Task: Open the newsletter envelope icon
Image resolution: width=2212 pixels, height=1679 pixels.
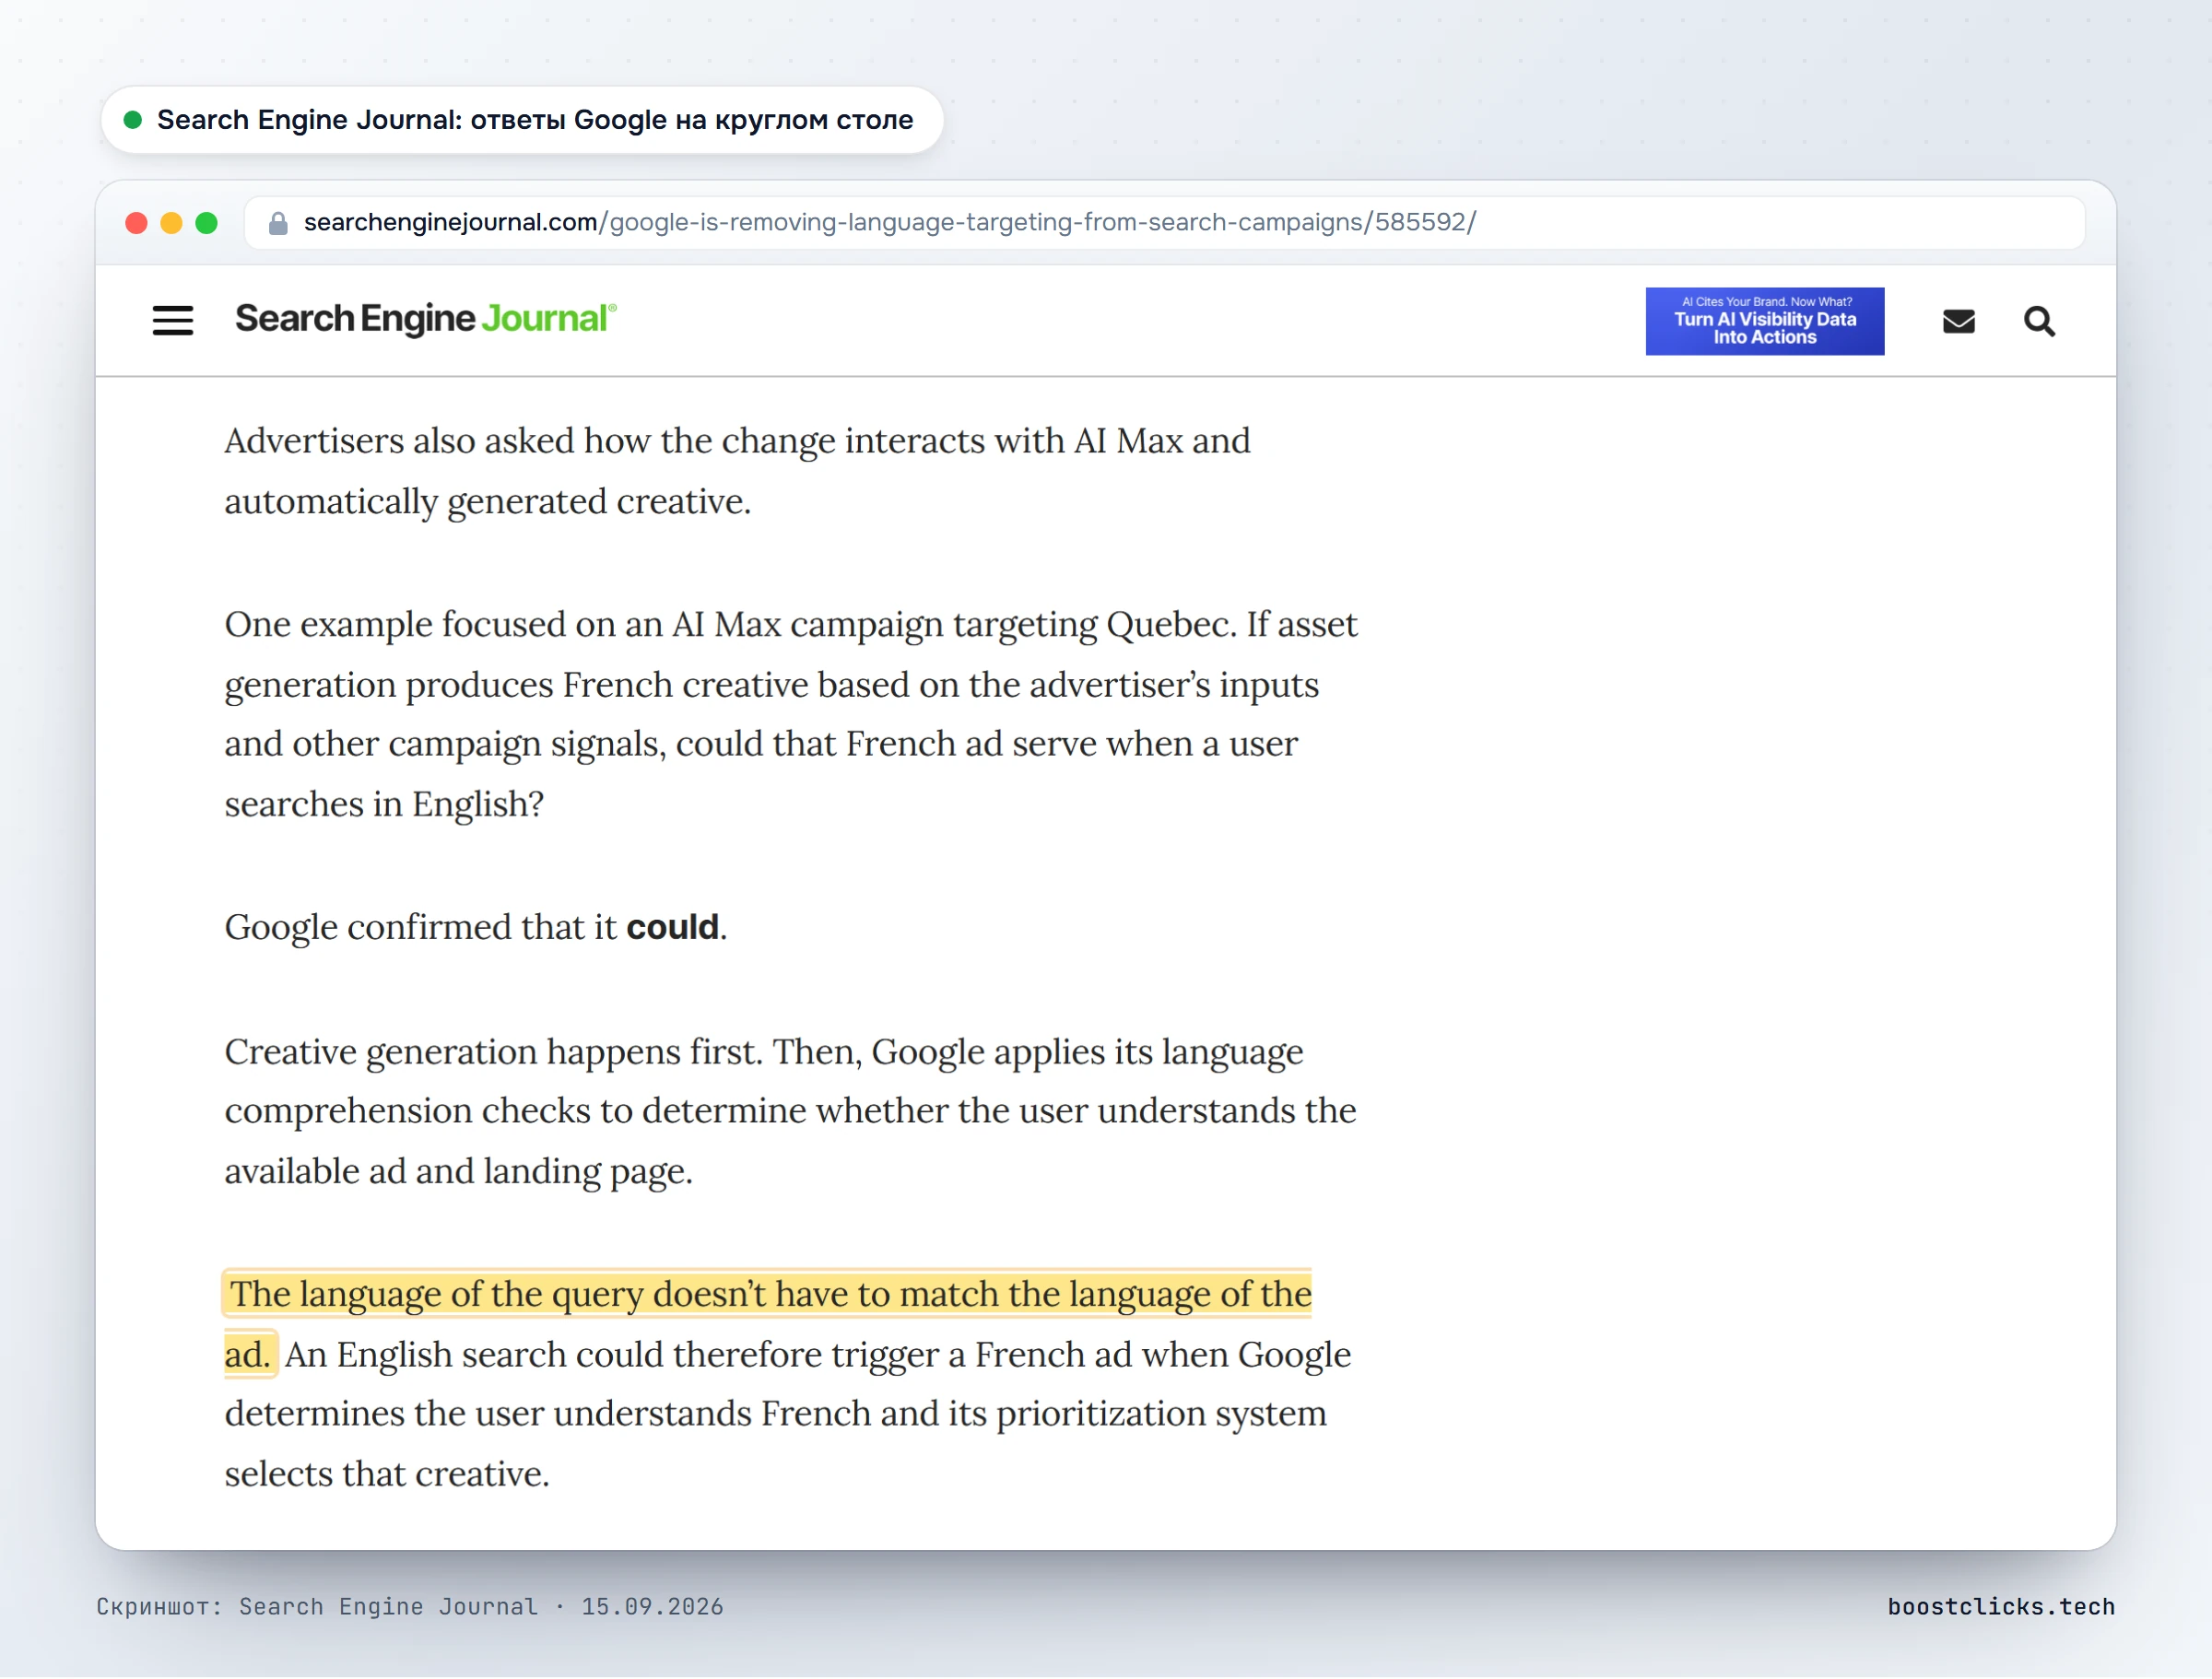Action: [1958, 321]
